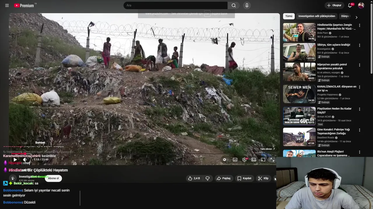Screen dimensions: 373x209
Task: Visit the Deadliest Roads channel name
Action: (326, 138)
